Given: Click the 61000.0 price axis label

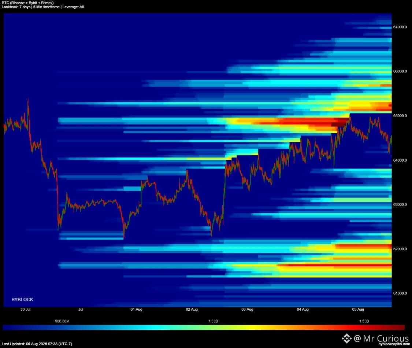Looking at the screenshot, I should coord(400,293).
